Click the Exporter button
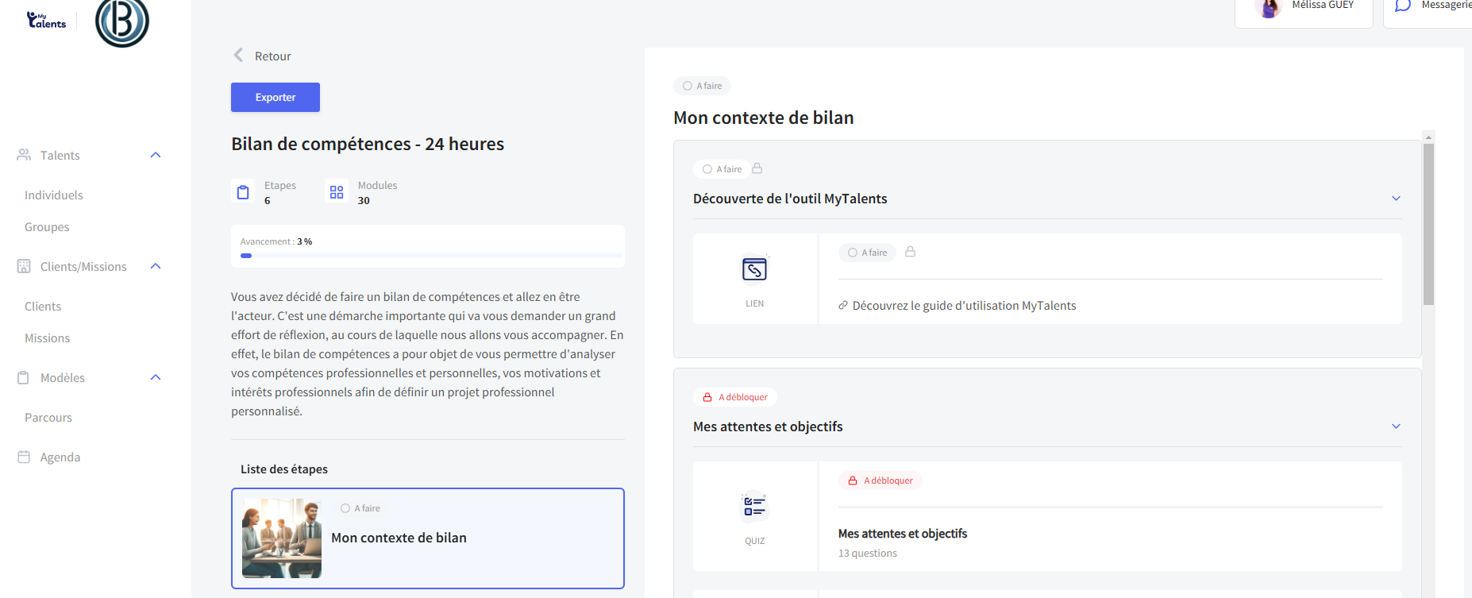Screen dimensions: 1472x598 click(x=276, y=97)
